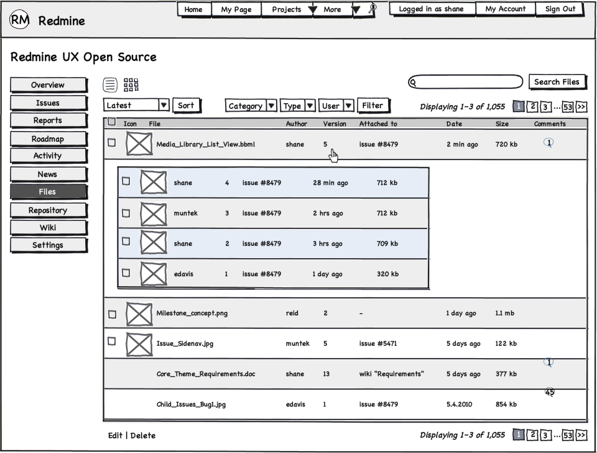Screen dimensions: 597x453
Task: Open the News sidebar tab
Action: (48, 174)
